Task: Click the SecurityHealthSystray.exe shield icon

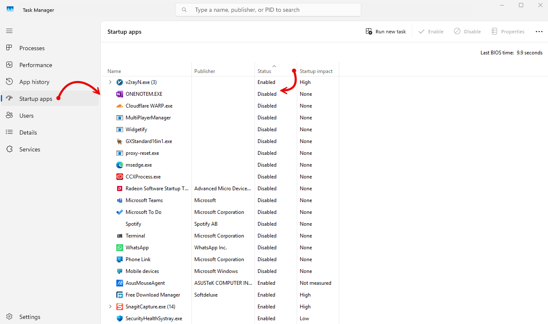Action: point(119,319)
